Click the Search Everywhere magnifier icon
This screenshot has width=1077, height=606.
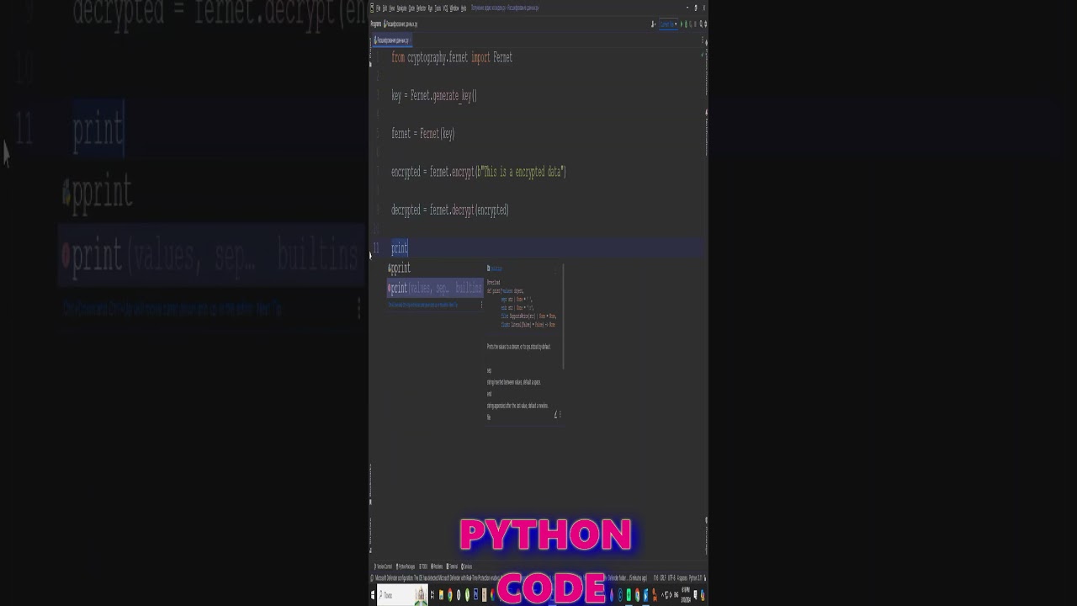701,24
